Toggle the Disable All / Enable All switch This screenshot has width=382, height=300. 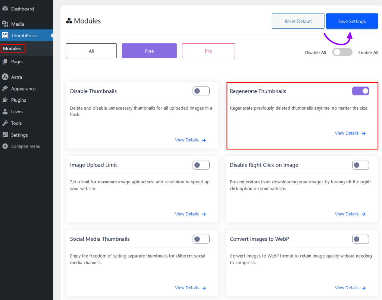tap(342, 52)
